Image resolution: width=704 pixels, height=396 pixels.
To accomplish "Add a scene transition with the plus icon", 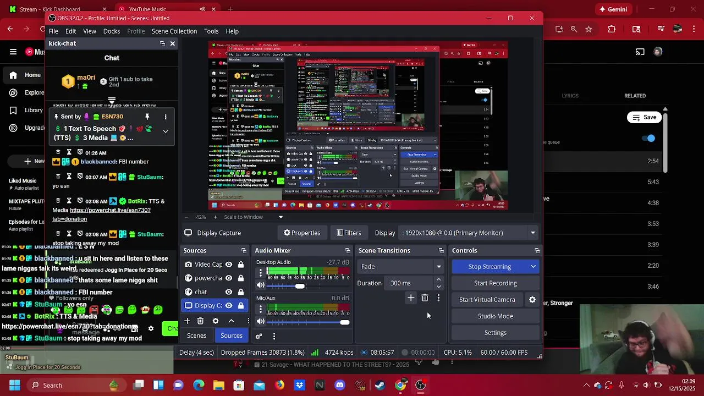I will tap(411, 298).
